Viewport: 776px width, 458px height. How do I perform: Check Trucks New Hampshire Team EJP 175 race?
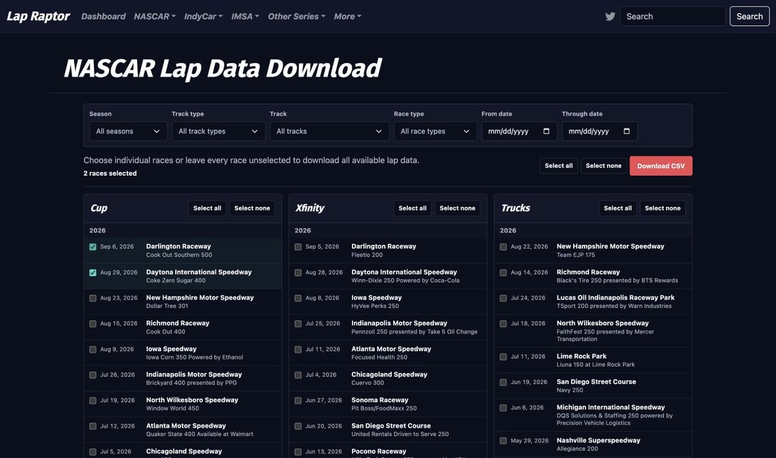point(504,247)
